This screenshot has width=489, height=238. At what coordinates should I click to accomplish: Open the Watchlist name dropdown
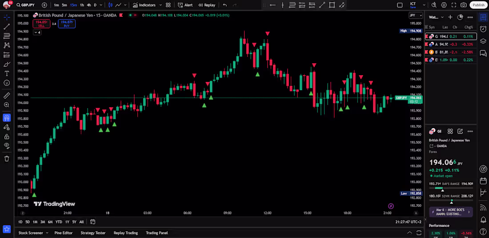click(436, 17)
